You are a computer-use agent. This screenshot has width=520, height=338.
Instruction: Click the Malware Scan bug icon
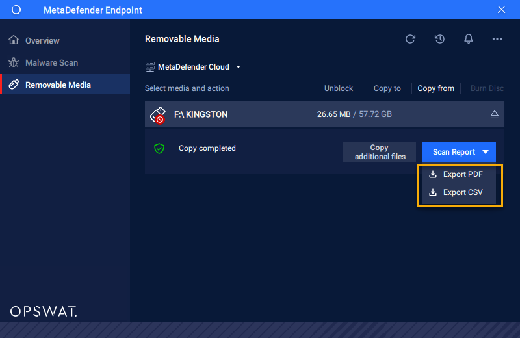tap(14, 62)
